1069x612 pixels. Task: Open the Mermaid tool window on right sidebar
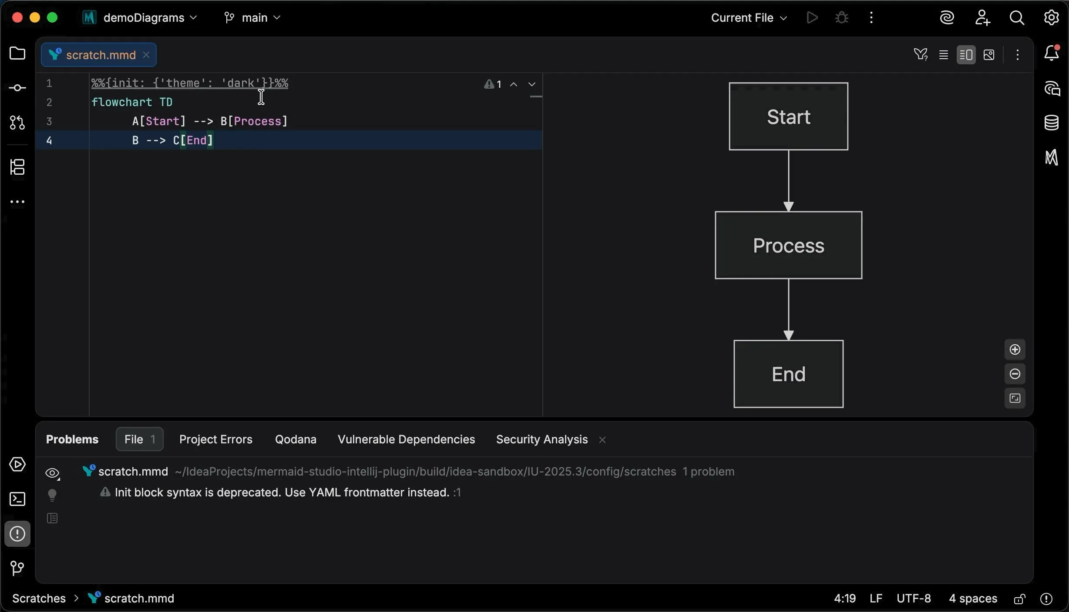(1052, 158)
